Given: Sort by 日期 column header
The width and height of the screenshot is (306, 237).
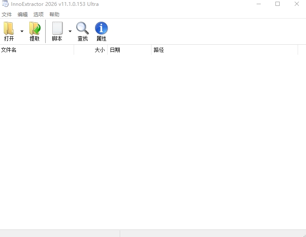Looking at the screenshot, I should (129, 50).
